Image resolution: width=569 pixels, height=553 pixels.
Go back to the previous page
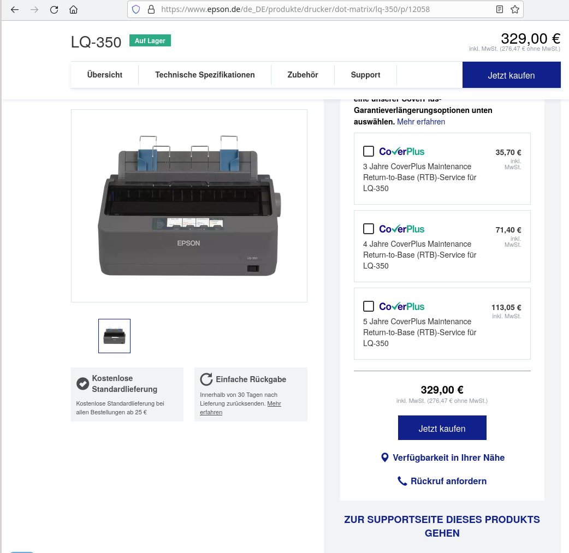[15, 10]
